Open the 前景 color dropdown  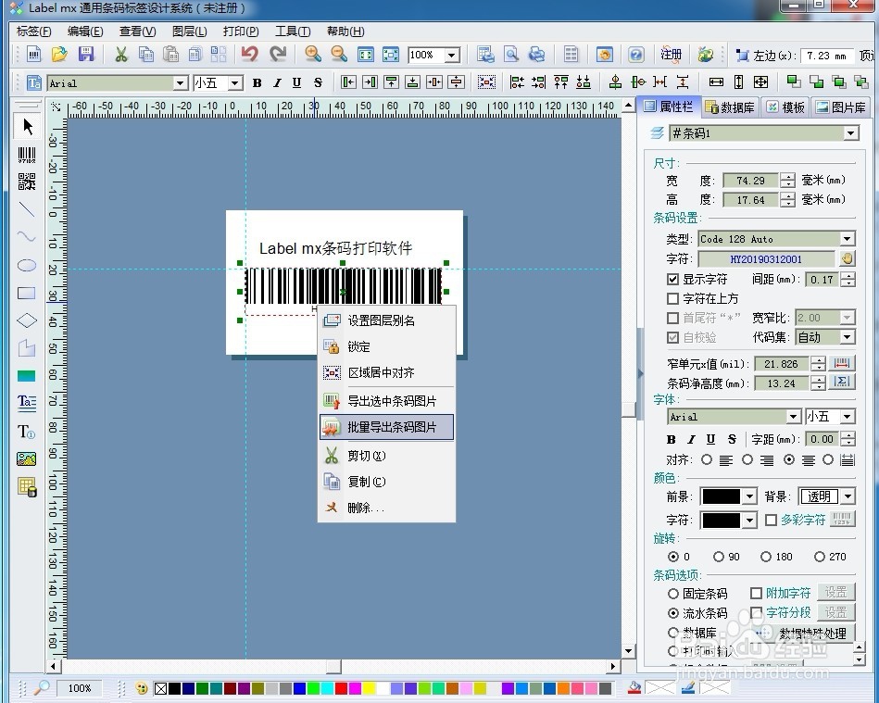(749, 496)
